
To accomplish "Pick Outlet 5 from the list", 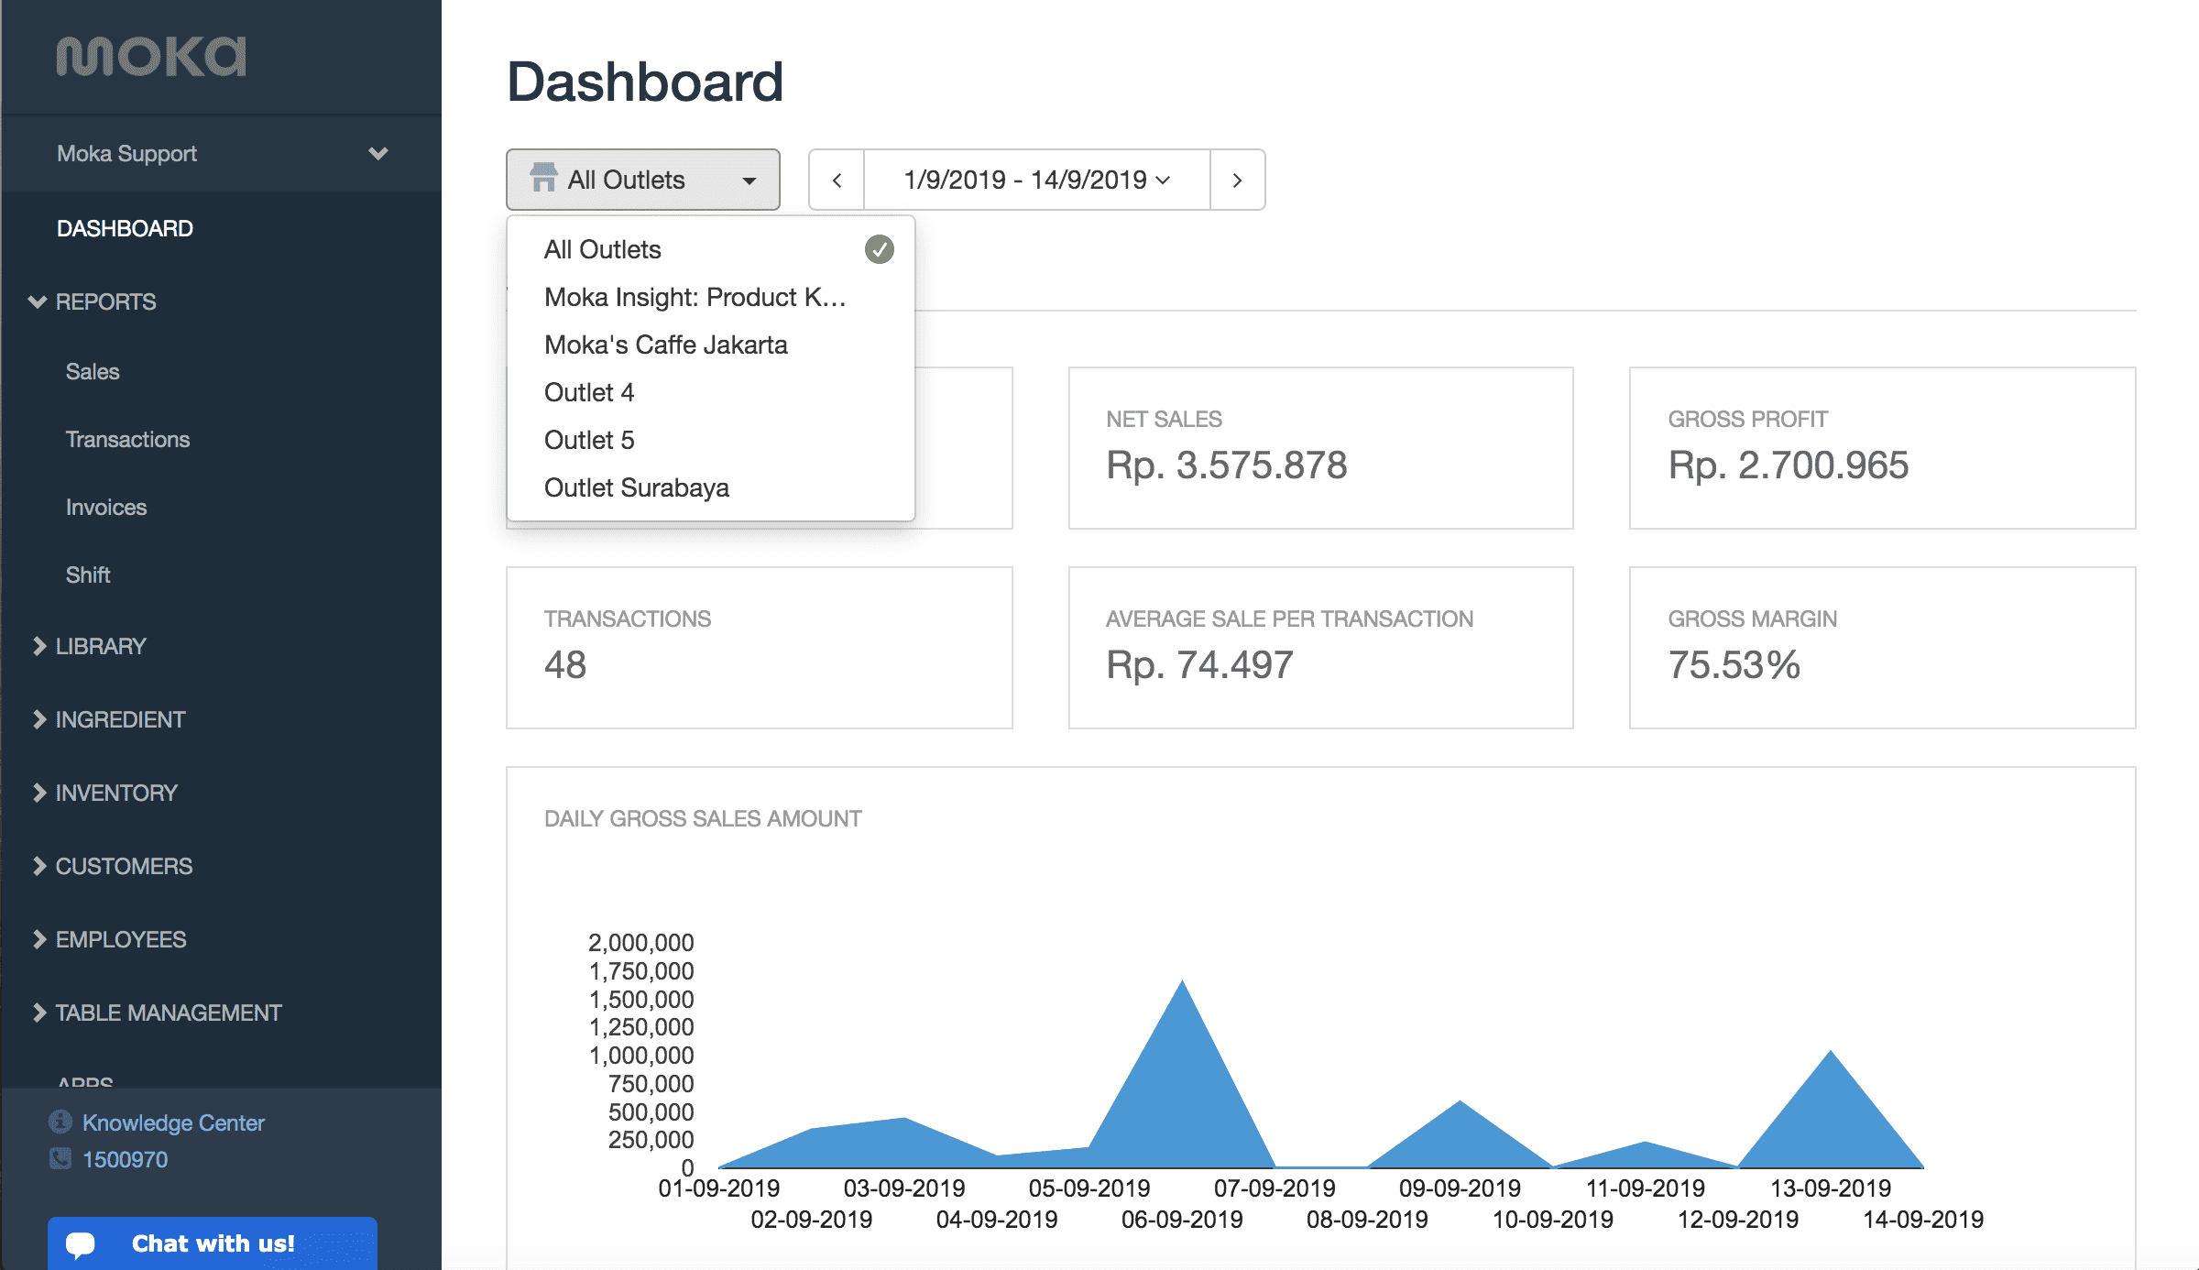I will tap(710, 440).
